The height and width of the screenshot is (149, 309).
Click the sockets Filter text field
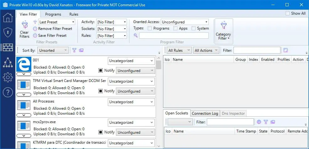pyautogui.click(x=230, y=122)
